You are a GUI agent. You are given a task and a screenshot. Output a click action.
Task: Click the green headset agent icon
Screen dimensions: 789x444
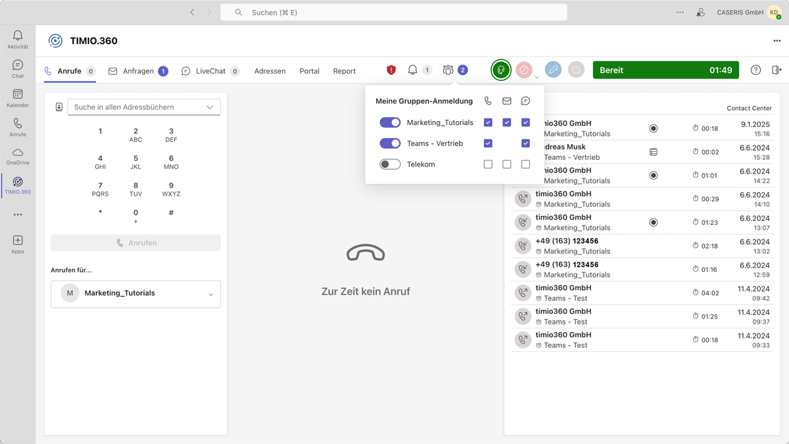tap(501, 70)
